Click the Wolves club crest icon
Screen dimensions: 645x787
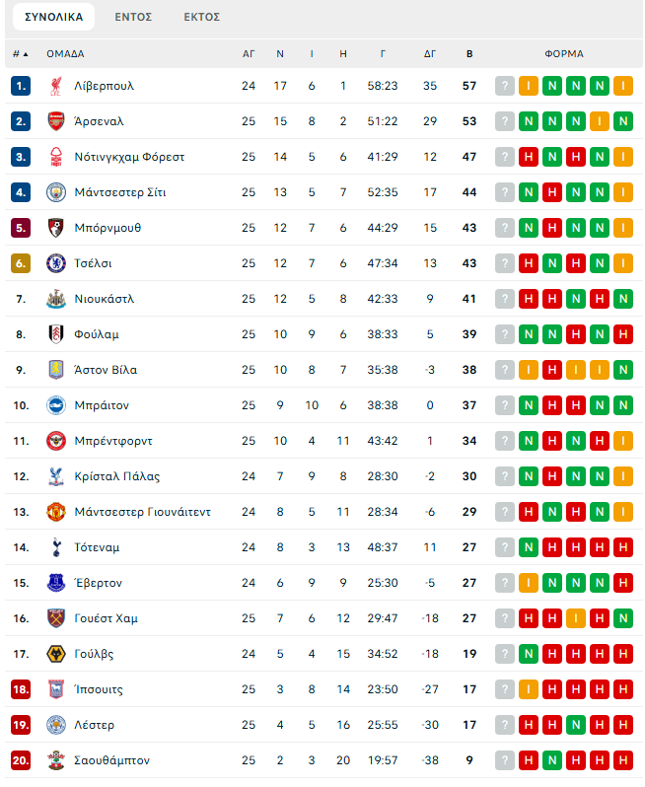click(55, 654)
